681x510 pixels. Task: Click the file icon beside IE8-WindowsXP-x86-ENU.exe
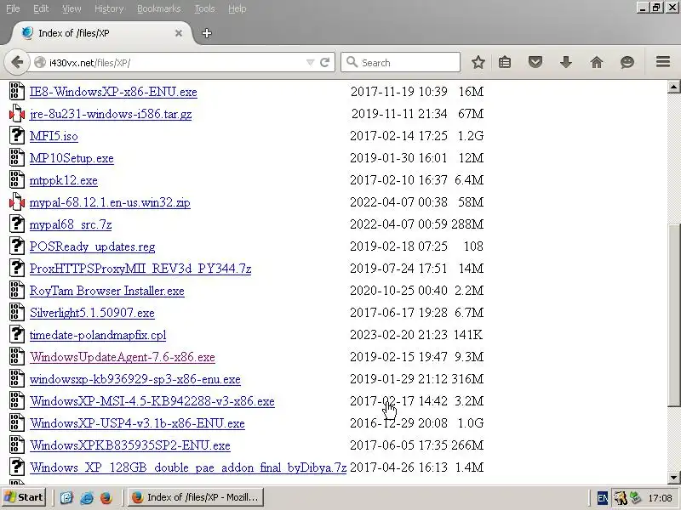pyautogui.click(x=16, y=91)
